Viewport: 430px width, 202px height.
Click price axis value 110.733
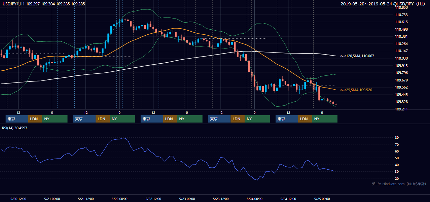(401, 15)
